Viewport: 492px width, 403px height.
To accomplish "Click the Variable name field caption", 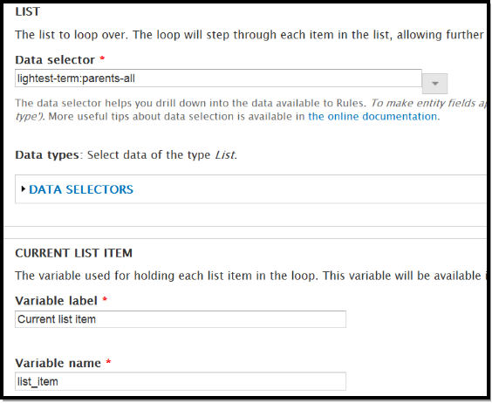I will pyautogui.click(x=58, y=363).
